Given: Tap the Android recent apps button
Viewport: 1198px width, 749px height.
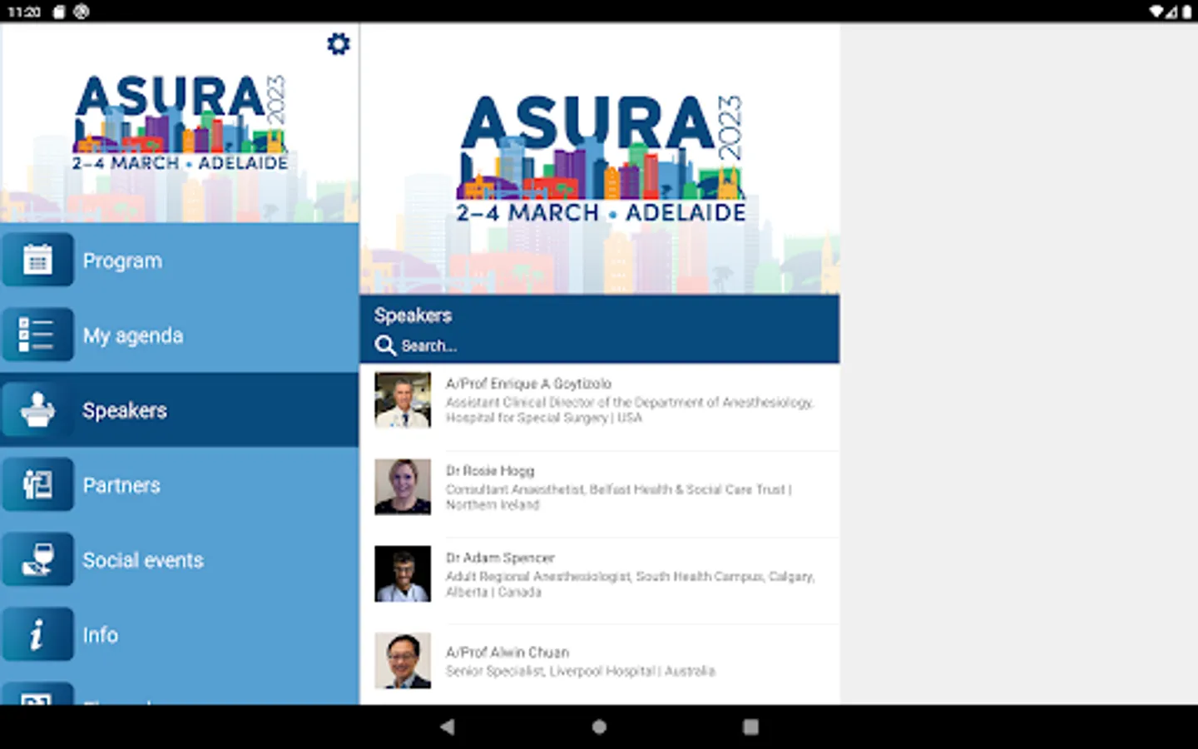Looking at the screenshot, I should (750, 727).
